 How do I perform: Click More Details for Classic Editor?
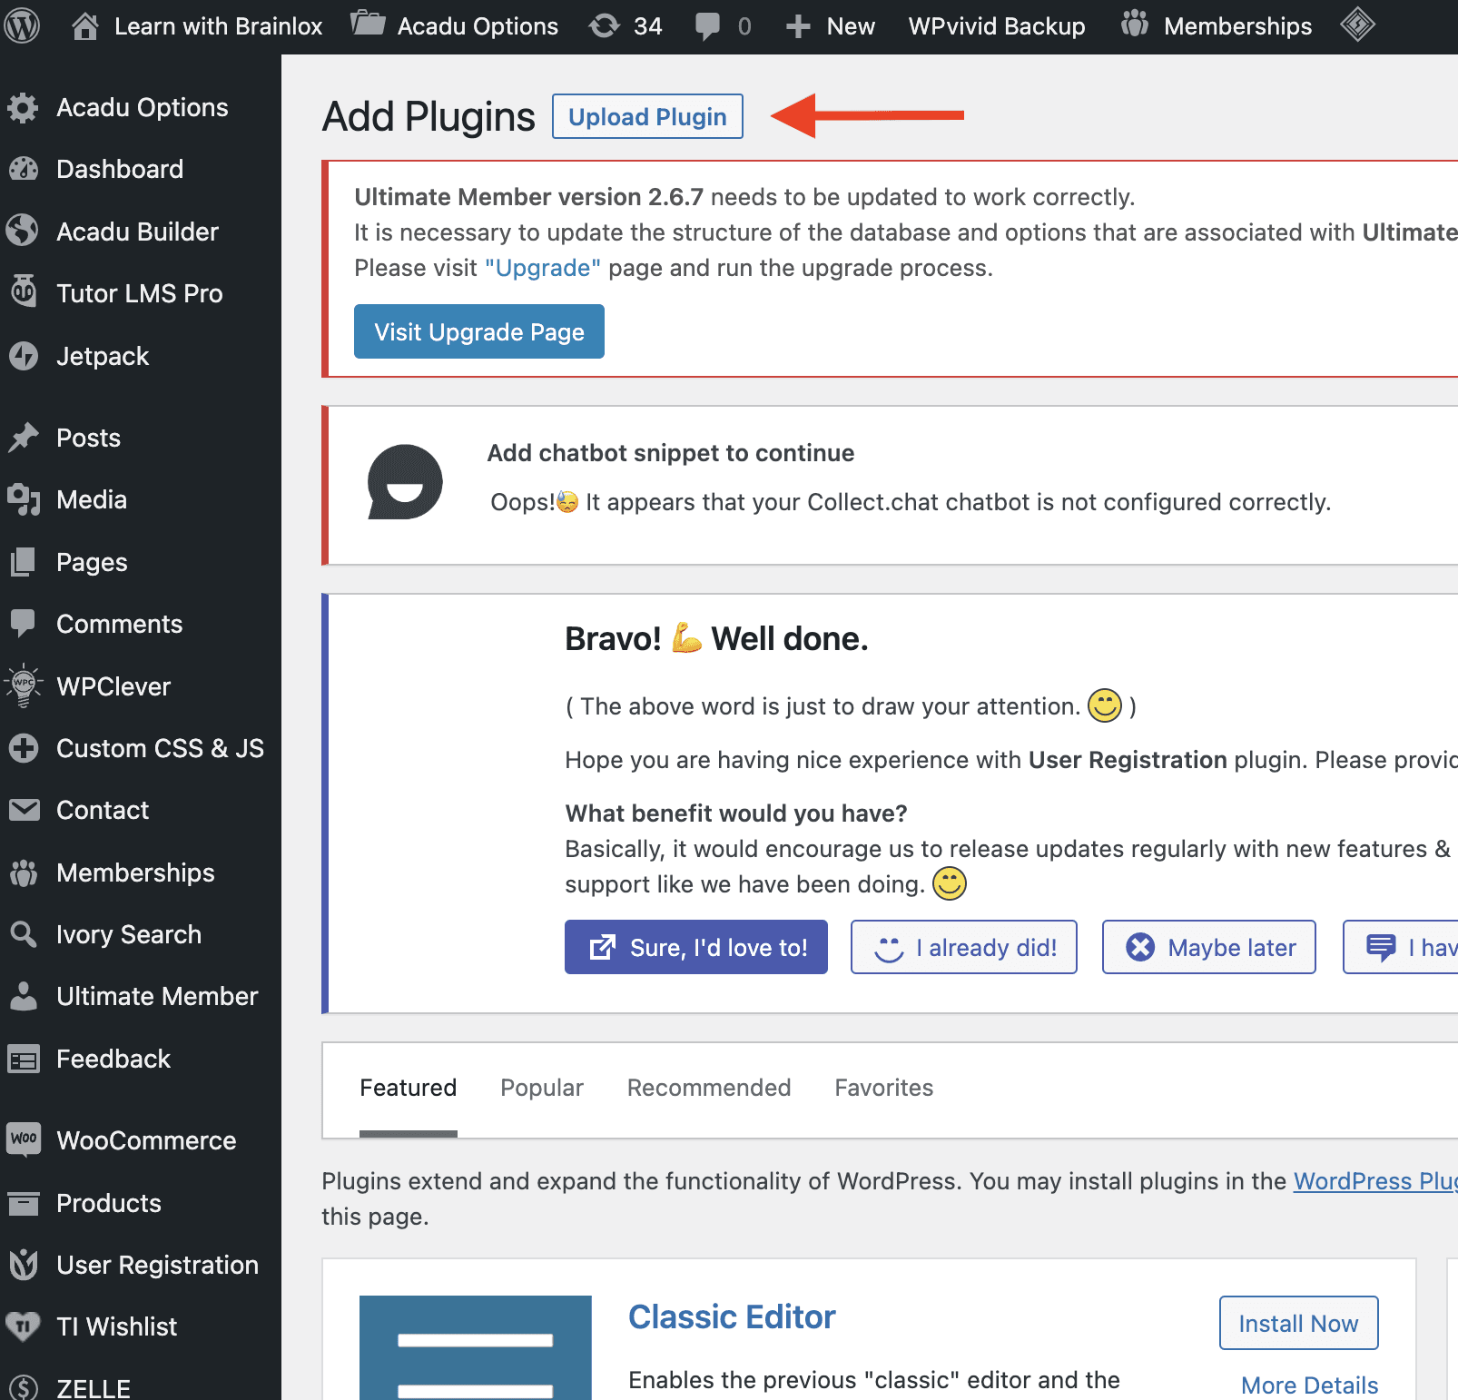click(1308, 1384)
